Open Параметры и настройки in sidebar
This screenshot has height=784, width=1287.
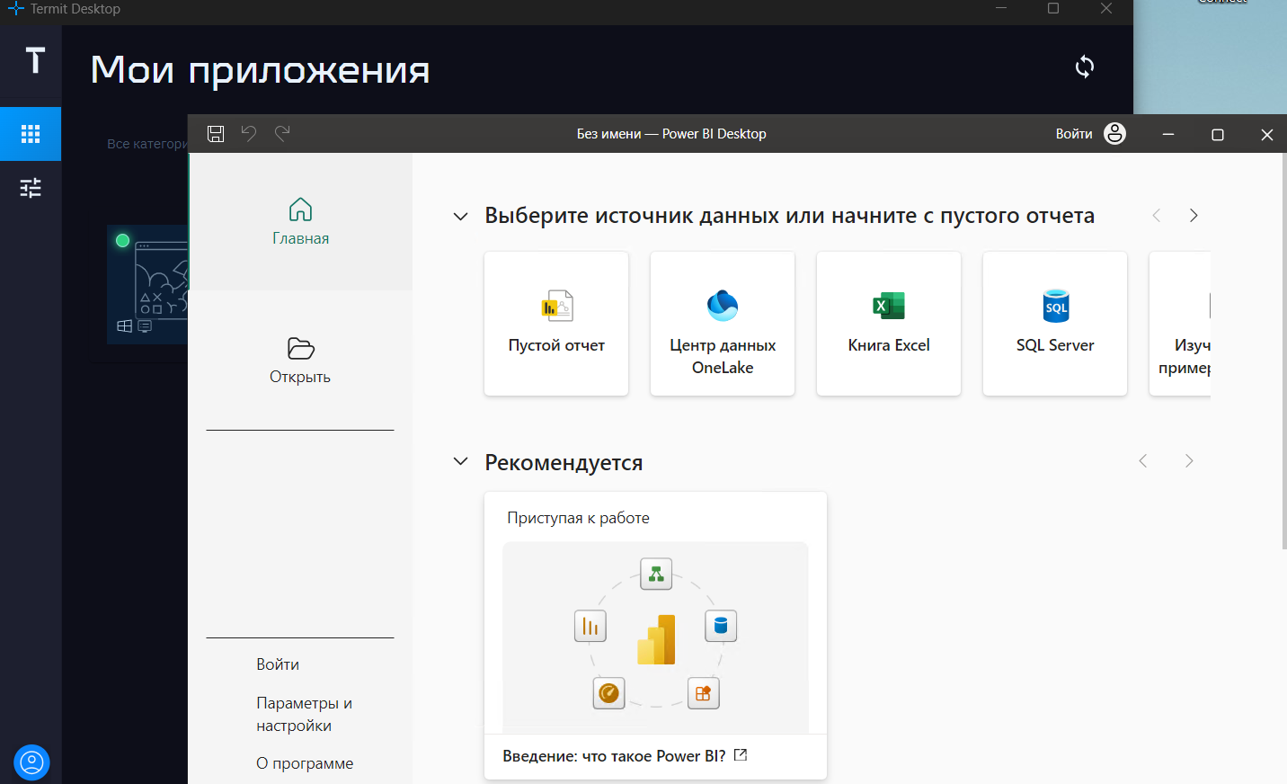click(x=304, y=714)
